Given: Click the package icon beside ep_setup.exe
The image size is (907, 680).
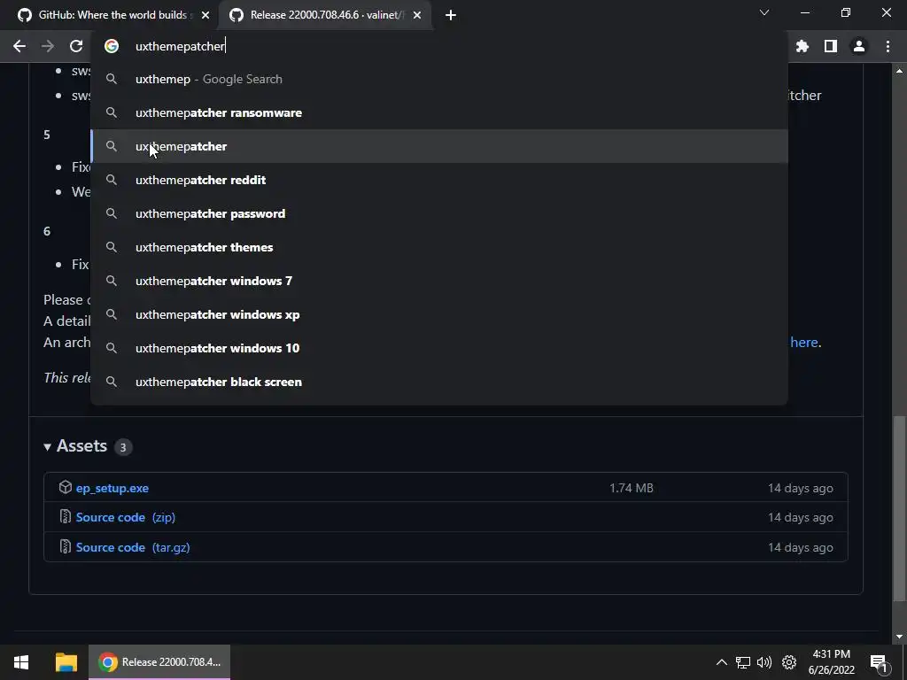Looking at the screenshot, I should [66, 488].
